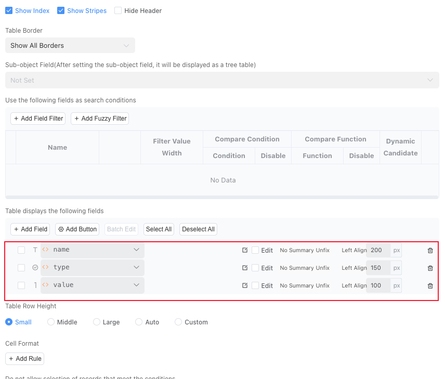Click the Add Field Filter button
The image size is (445, 379).
pos(38,119)
